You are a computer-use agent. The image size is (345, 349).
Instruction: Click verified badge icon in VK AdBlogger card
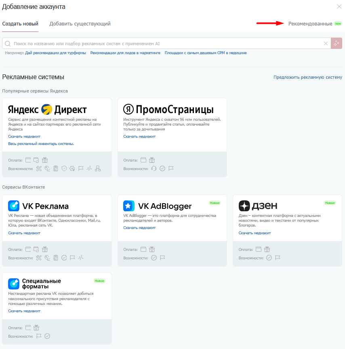pyautogui.click(x=154, y=258)
